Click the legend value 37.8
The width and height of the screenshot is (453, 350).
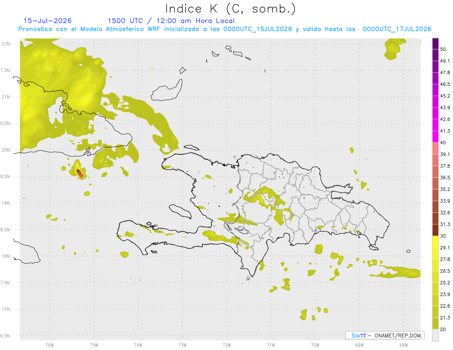tap(445, 166)
